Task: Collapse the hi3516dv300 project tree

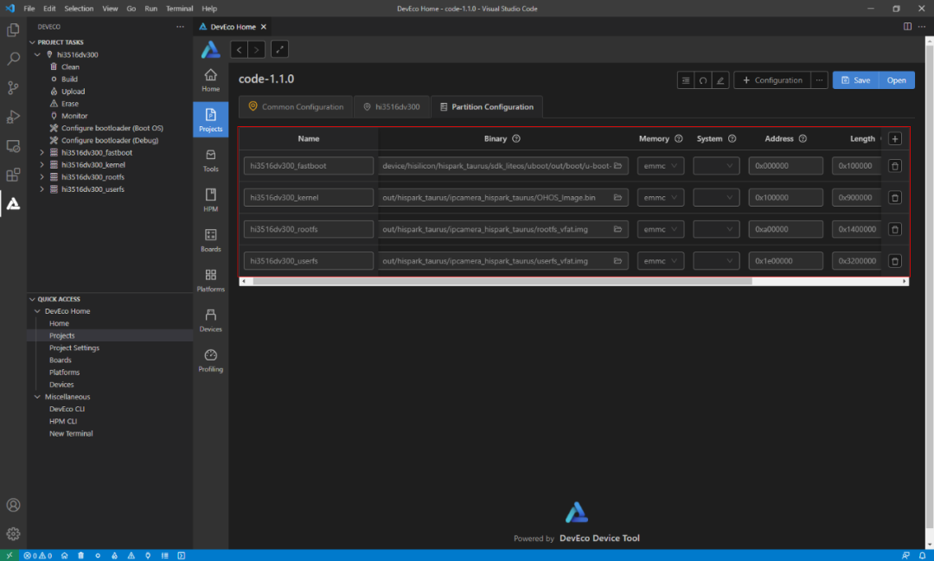Action: [37, 54]
